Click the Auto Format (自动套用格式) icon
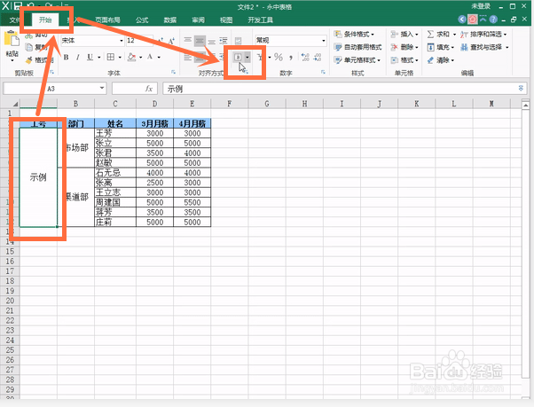Viewport: 534px width, 407px height. click(x=338, y=47)
